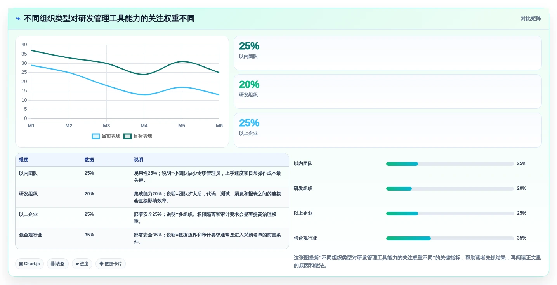Screen dimensions: 557x285
Task: Click the lightning bolt icon beside the title
Action: pyautogui.click(x=18, y=19)
